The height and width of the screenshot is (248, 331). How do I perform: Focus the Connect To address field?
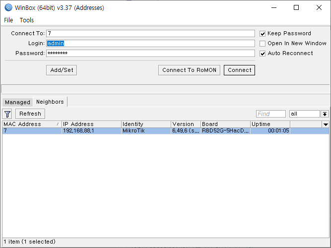[x=150, y=33]
